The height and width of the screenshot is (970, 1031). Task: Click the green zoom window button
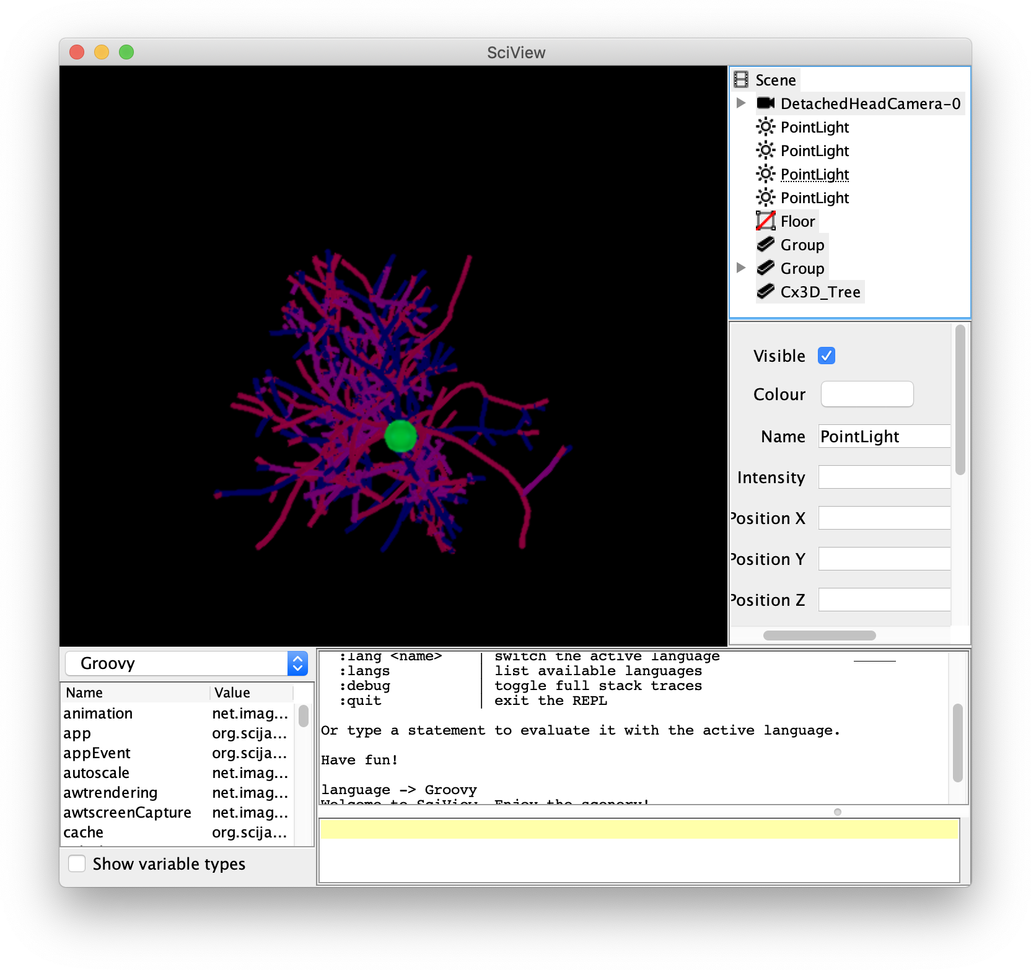point(126,52)
